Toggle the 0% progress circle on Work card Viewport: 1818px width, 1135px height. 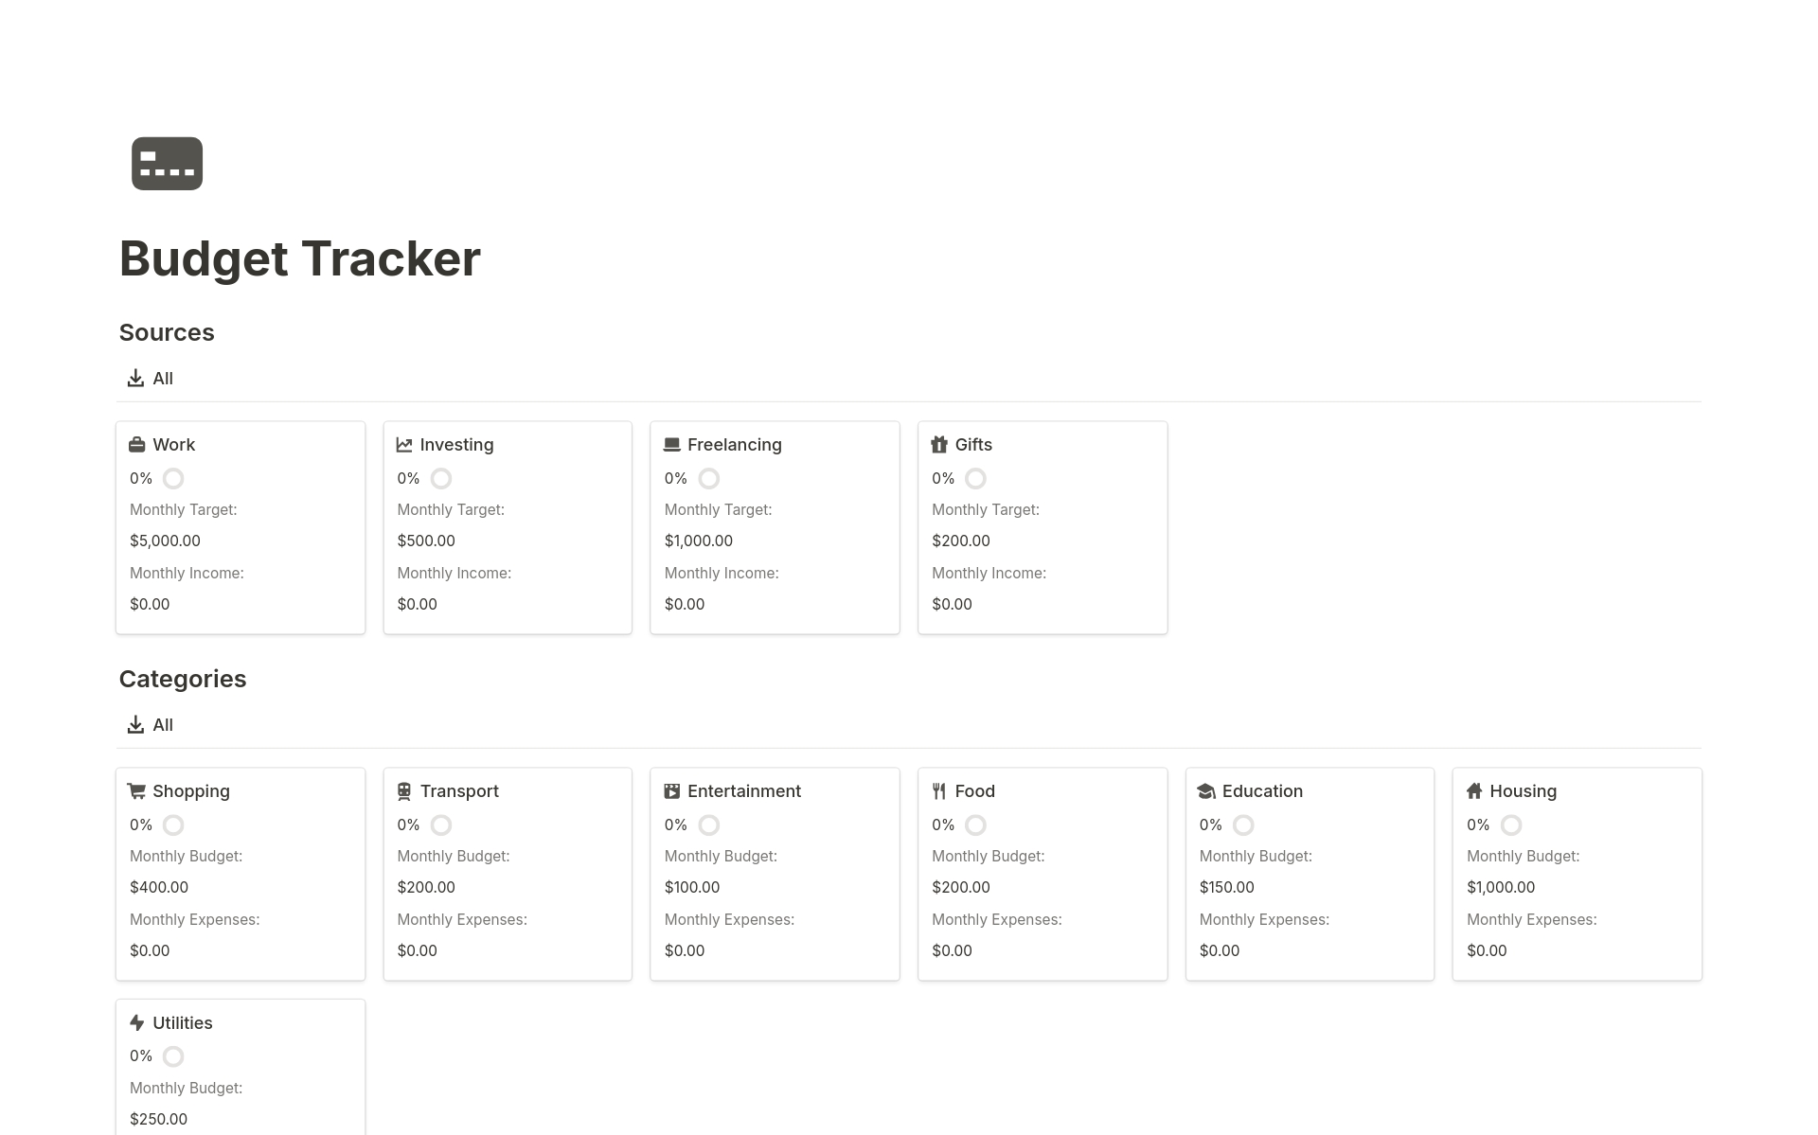pos(173,479)
